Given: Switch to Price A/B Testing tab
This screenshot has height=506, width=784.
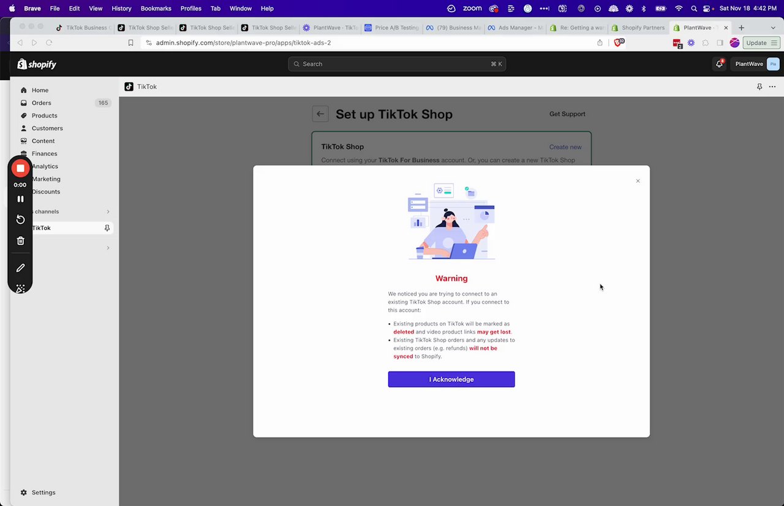Looking at the screenshot, I should point(391,28).
